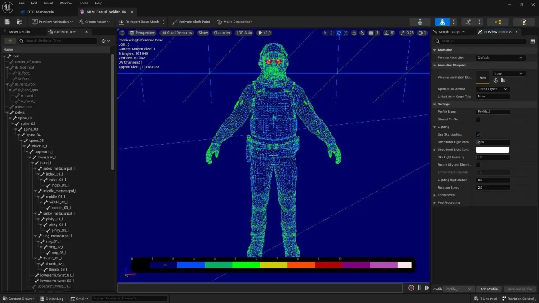The width and height of the screenshot is (539, 303).
Task: Select the viewport Translate mode icon
Action: 332,33
